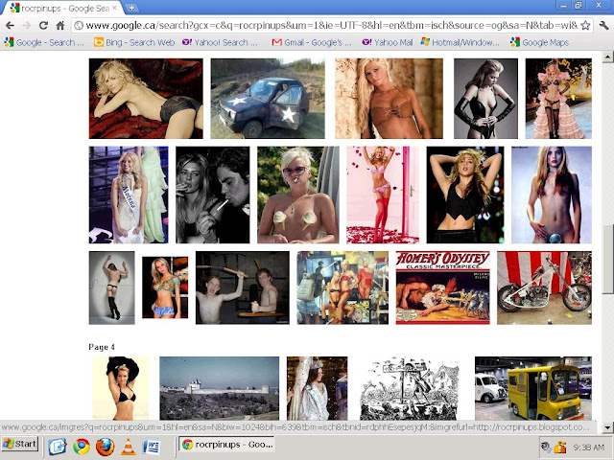The image size is (614, 460).
Task: Click the browser forward arrow
Action: tap(27, 26)
